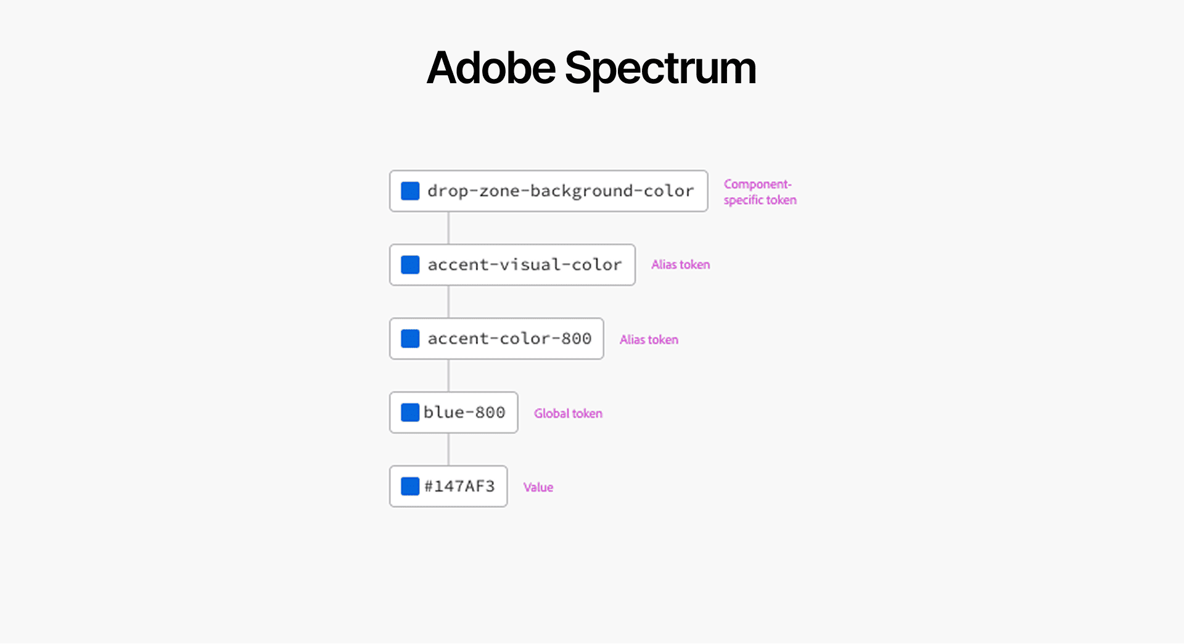Click the connector line above the blue-800 box
The image size is (1184, 644).
(x=448, y=376)
